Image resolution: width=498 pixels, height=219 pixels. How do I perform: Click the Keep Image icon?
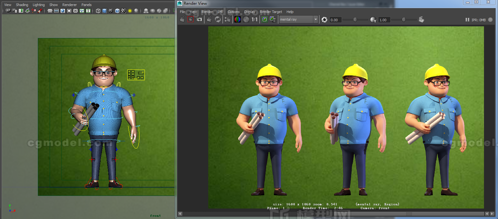pyautogui.click(x=265, y=19)
